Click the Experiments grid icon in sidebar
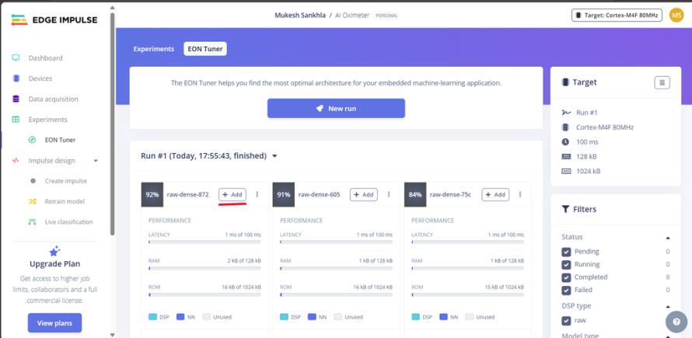This screenshot has height=338, width=692. (16, 119)
